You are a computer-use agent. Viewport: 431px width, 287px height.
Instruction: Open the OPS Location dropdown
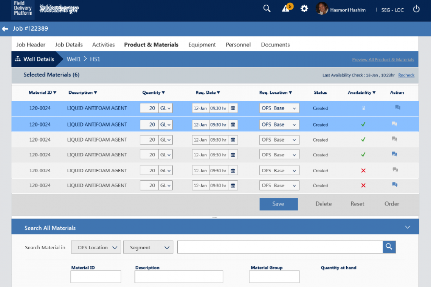96,247
